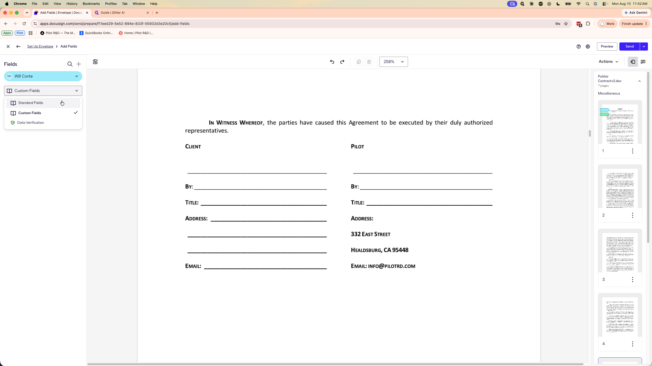
Task: Reload the DocuSign page
Action: (24, 24)
